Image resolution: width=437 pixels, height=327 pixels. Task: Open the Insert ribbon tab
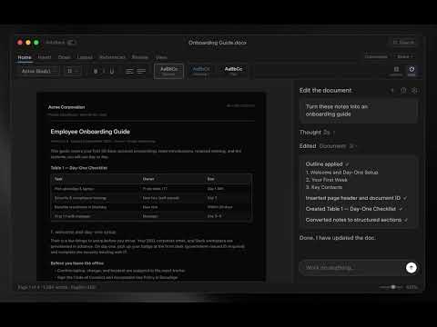pyautogui.click(x=45, y=57)
